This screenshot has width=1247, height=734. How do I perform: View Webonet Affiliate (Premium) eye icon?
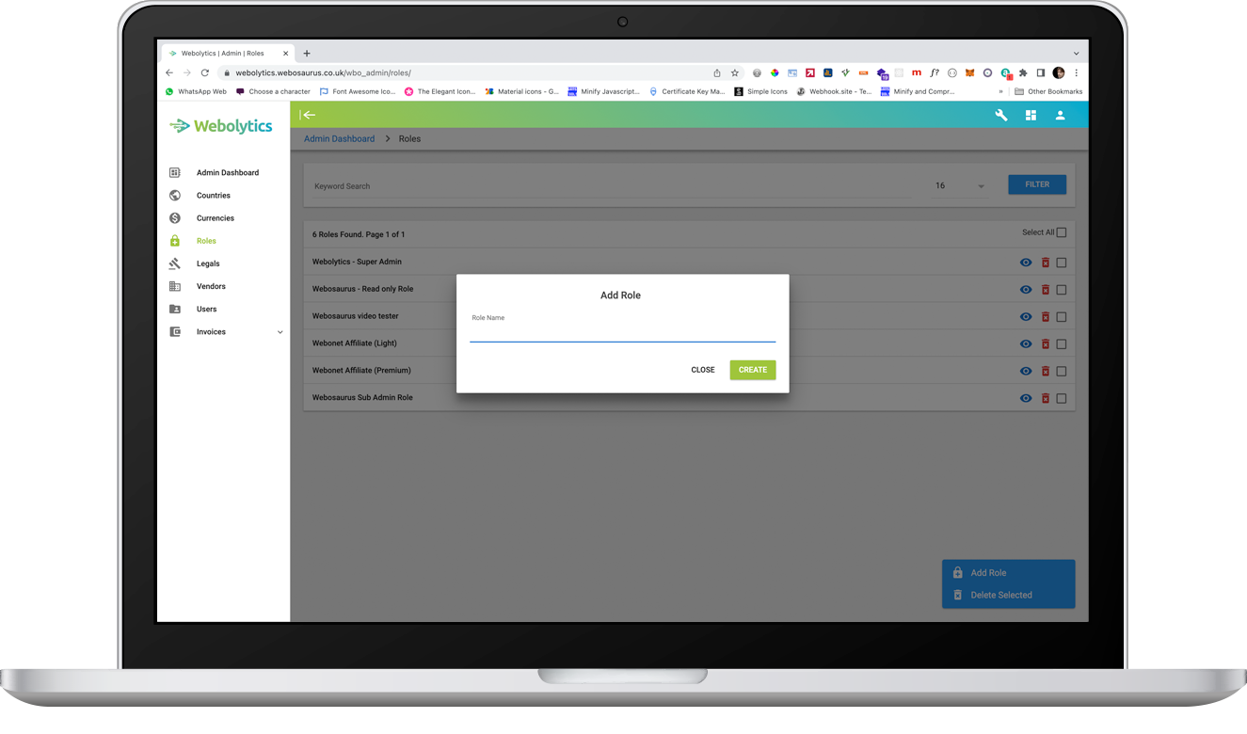tap(1026, 371)
